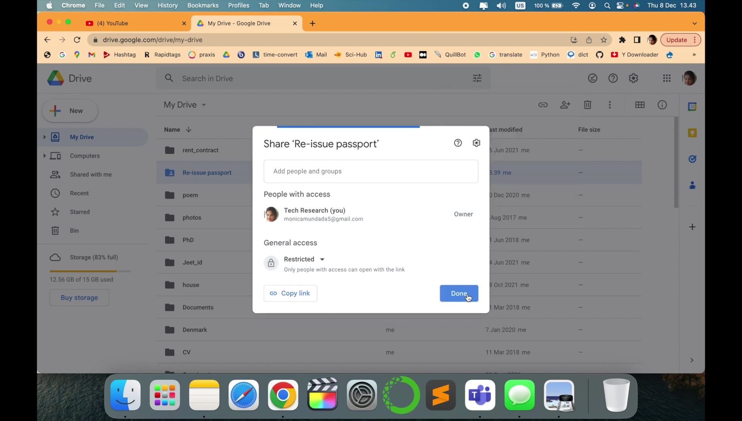Click the Share person-add toolbar icon

click(x=565, y=105)
